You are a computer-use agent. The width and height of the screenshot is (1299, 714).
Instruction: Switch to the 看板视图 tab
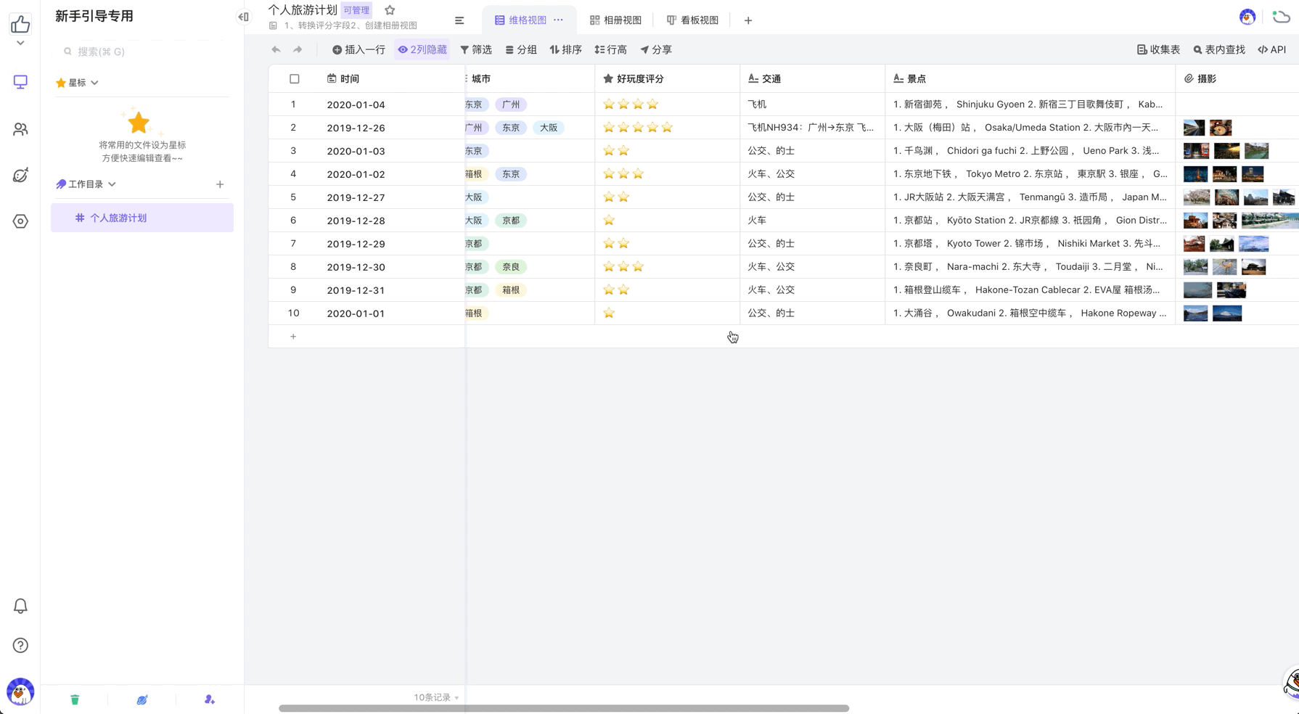[x=692, y=20]
